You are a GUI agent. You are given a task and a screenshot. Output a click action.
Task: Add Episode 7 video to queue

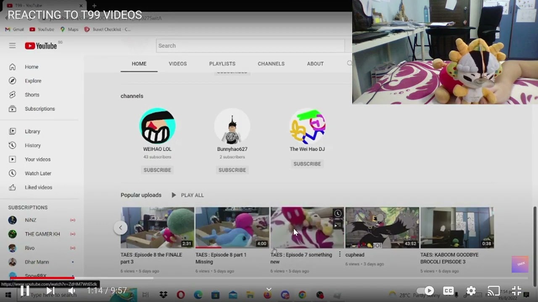(x=338, y=225)
